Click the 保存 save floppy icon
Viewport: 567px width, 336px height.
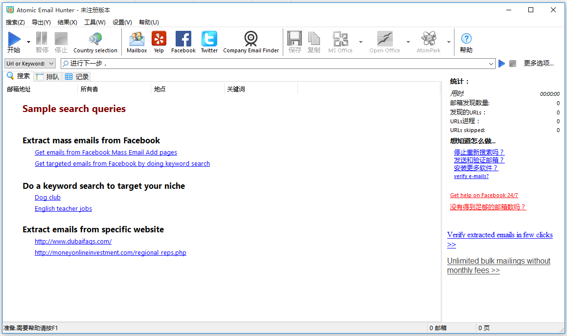coord(295,39)
